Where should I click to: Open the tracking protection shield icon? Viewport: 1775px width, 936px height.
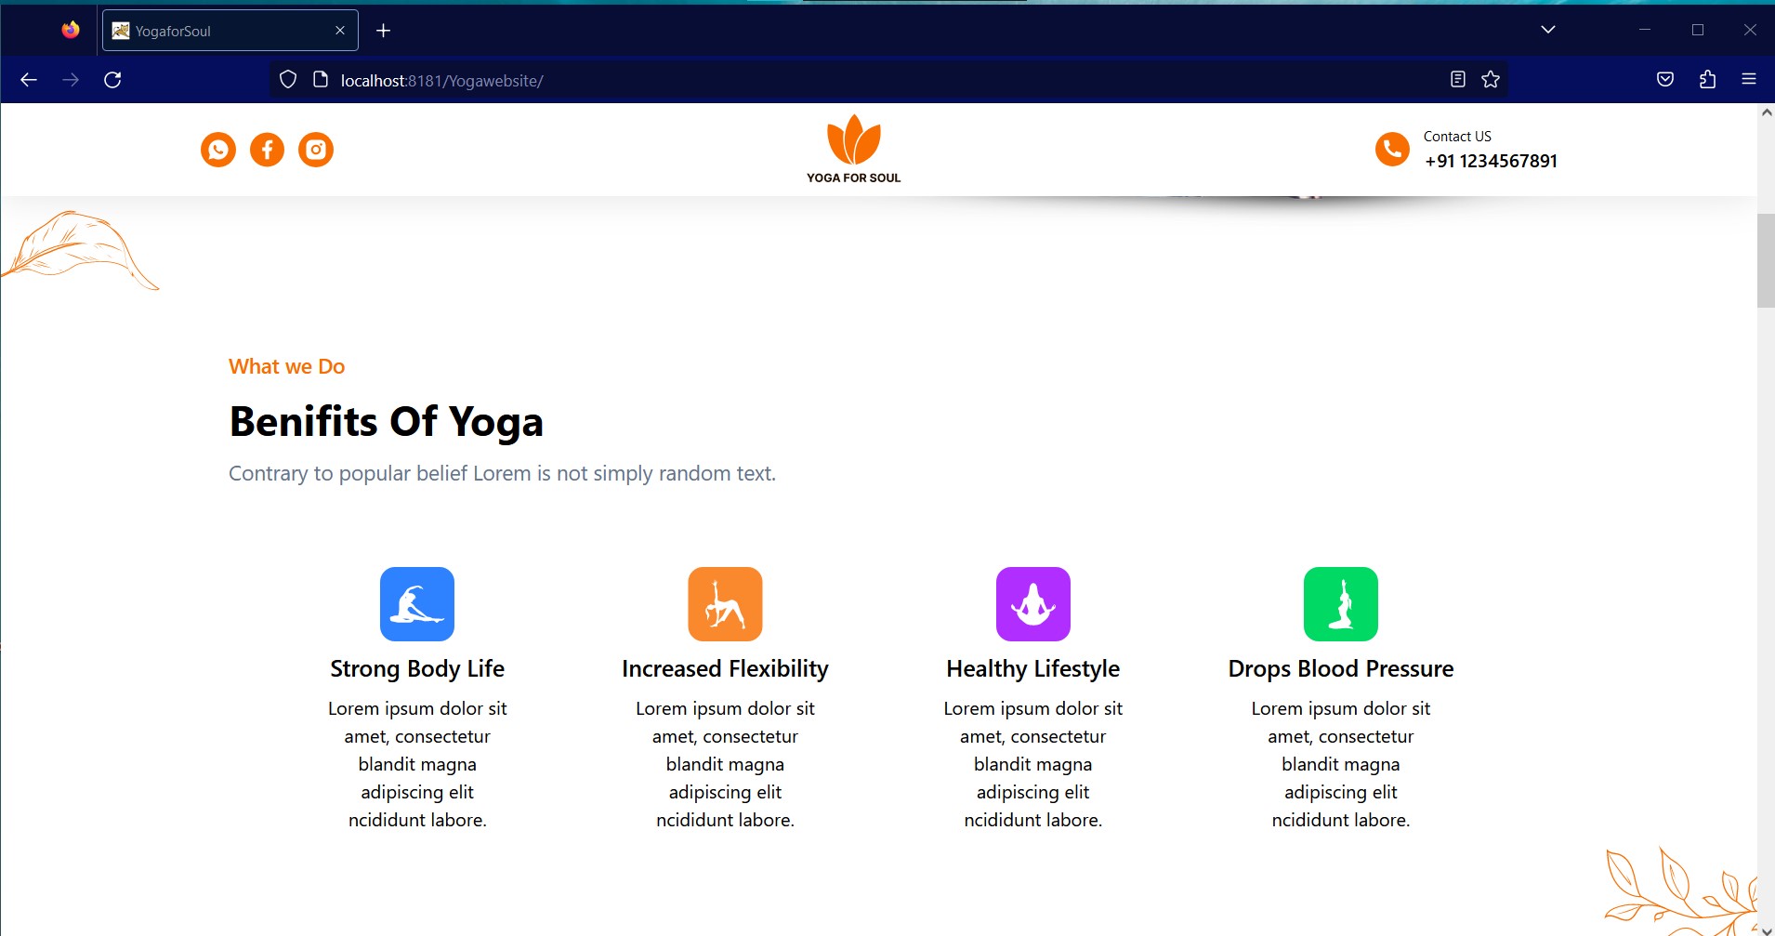pyautogui.click(x=288, y=80)
